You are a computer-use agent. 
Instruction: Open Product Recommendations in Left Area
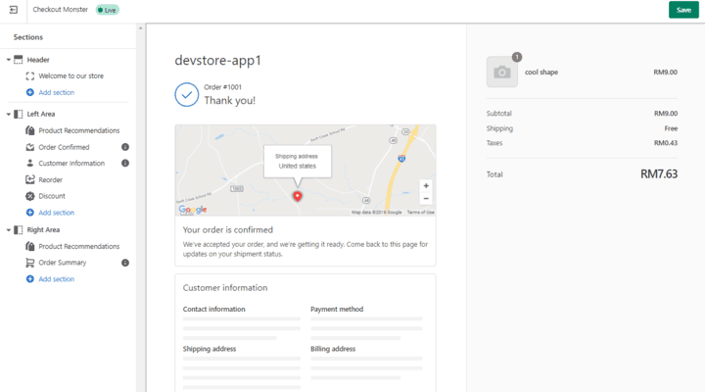click(78, 130)
